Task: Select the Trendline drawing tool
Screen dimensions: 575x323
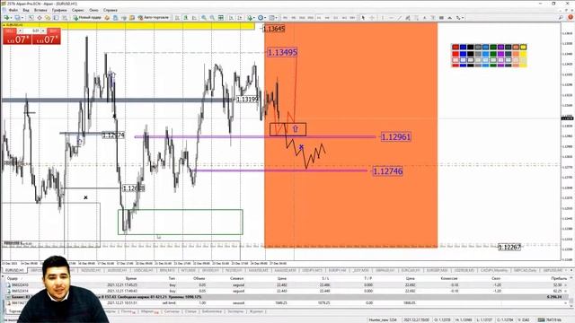Action: [x=399, y=18]
